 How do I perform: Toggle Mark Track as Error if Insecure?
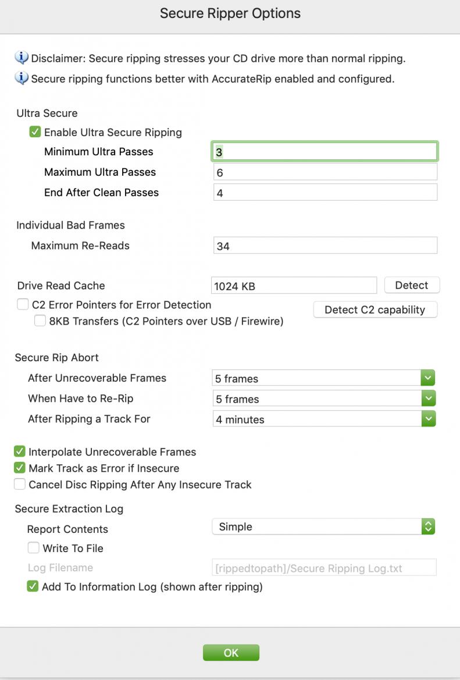[x=20, y=468]
